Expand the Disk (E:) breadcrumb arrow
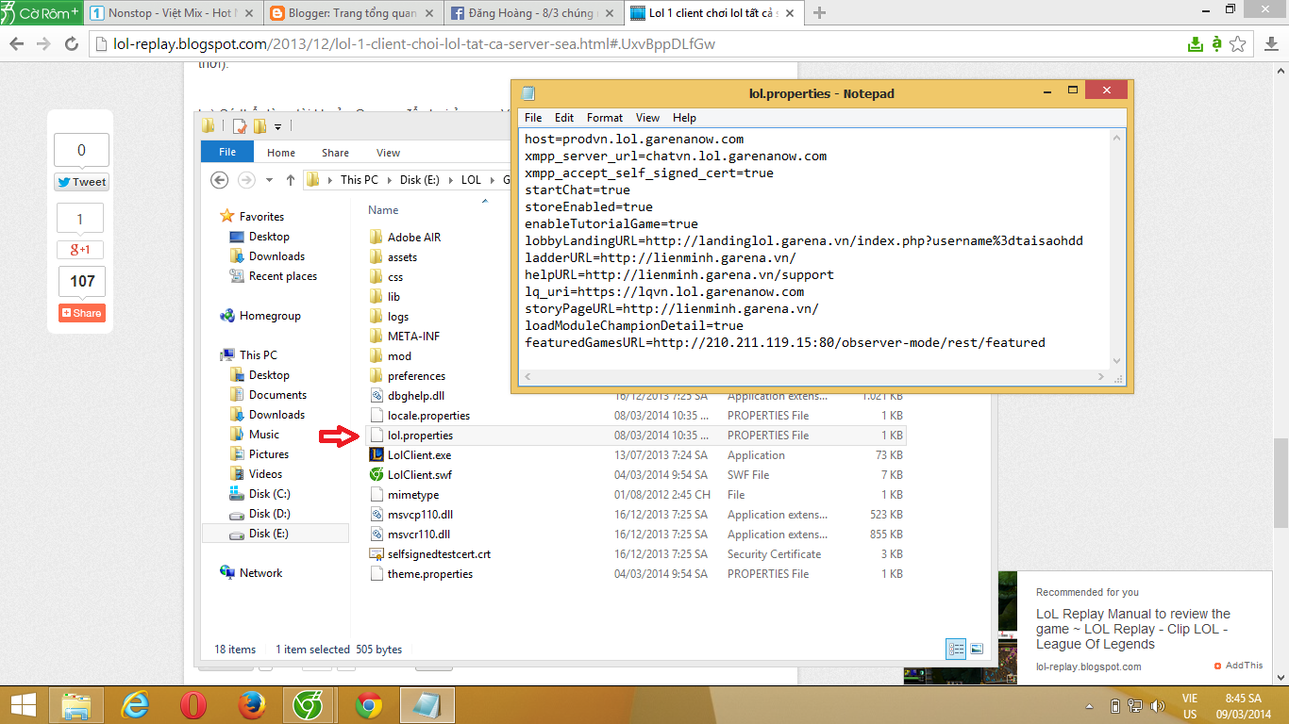This screenshot has width=1289, height=724. pos(450,179)
